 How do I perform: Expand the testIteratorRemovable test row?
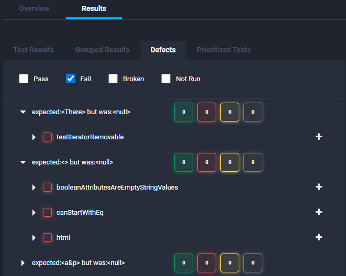pyautogui.click(x=34, y=137)
